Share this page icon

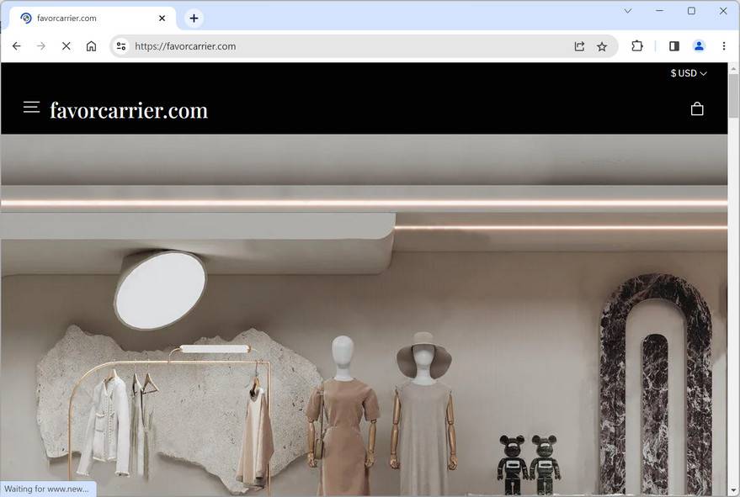tap(579, 46)
